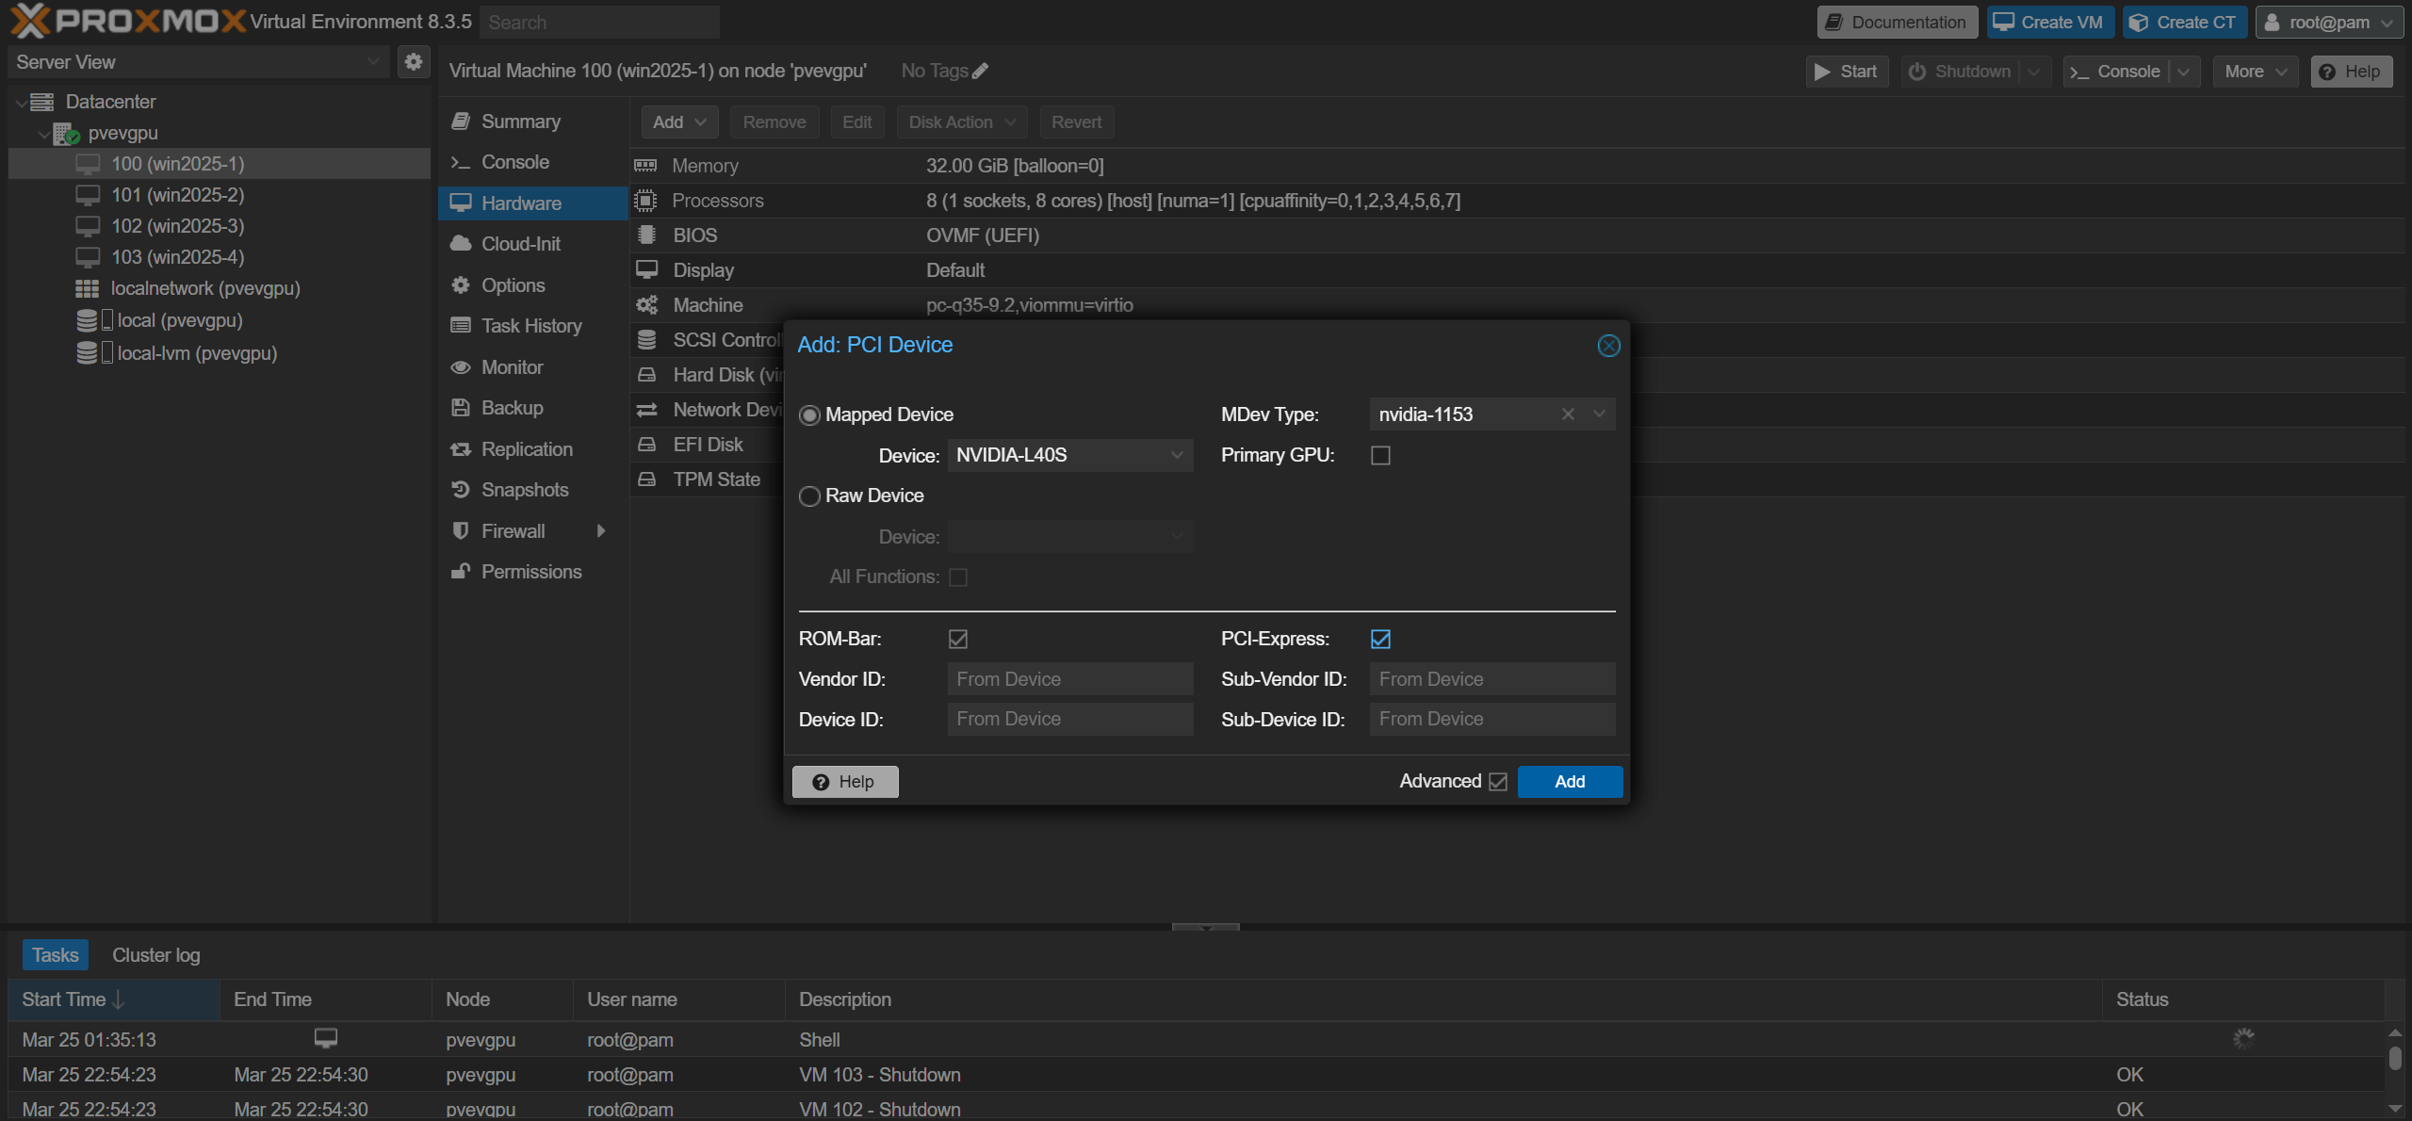Screen dimensions: 2412x1121
Task: Click the BIOS row icon
Action: [646, 236]
